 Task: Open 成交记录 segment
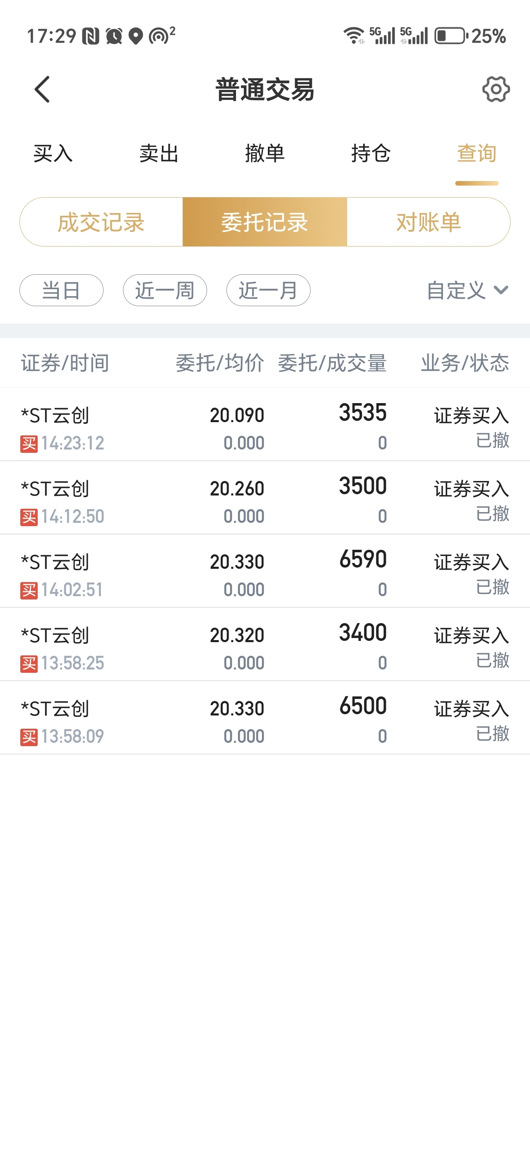(x=101, y=222)
